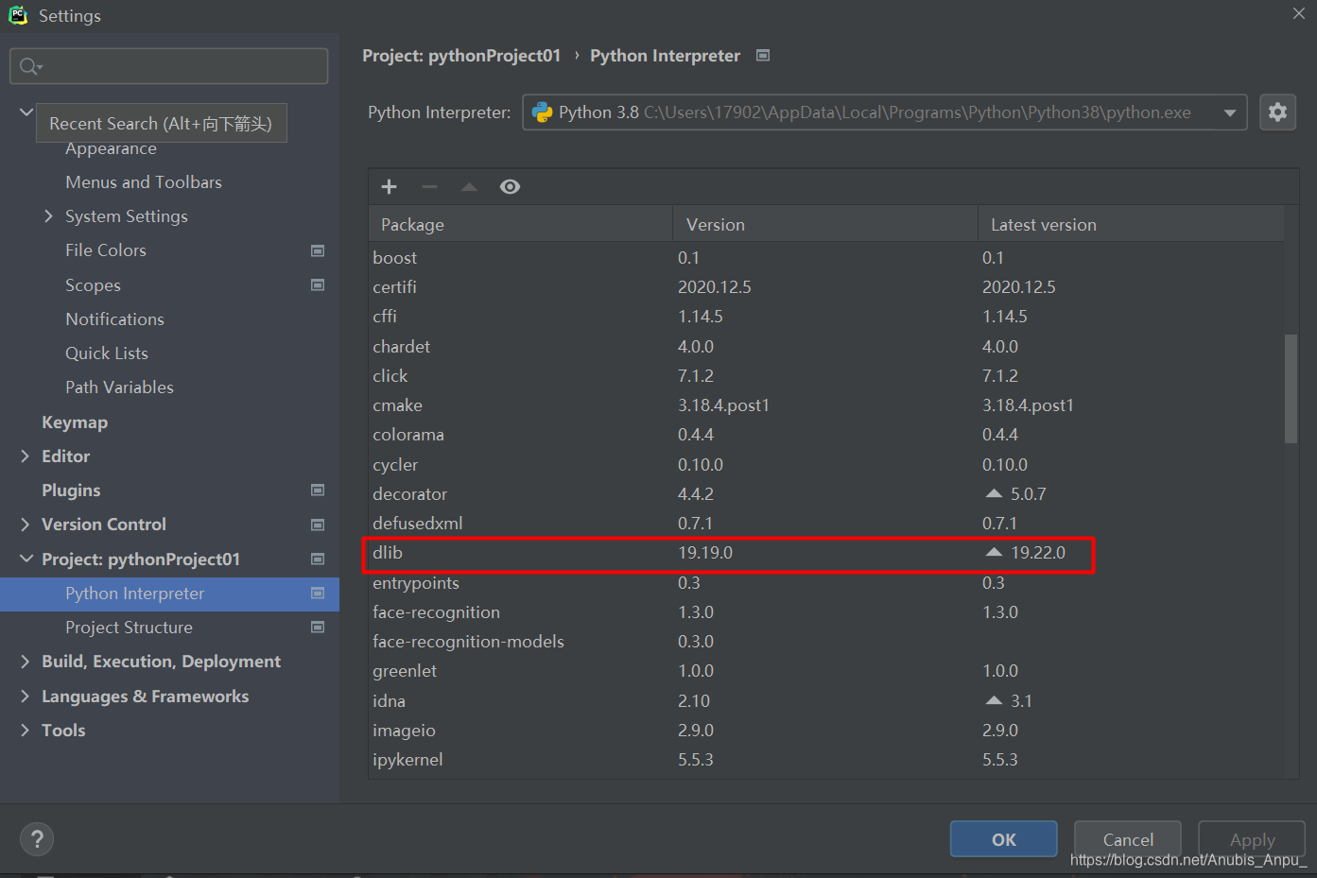
Task: Click the upgrade arrow next to dlib 19.22.0
Action: pos(993,552)
